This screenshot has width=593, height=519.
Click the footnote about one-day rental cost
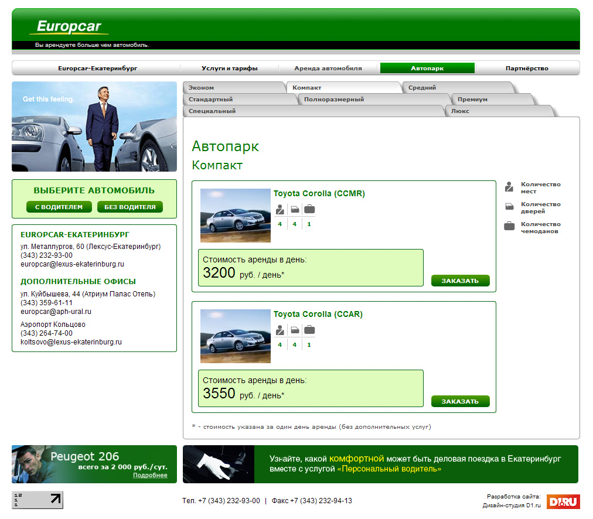(x=311, y=427)
